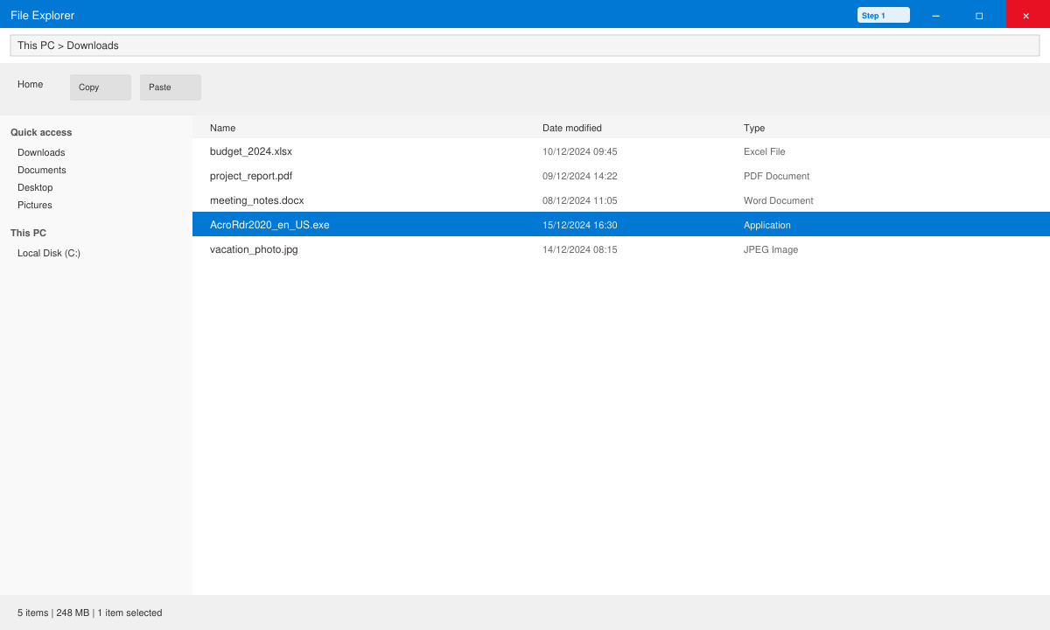
Task: Close the File Explorer window
Action: point(1027,15)
